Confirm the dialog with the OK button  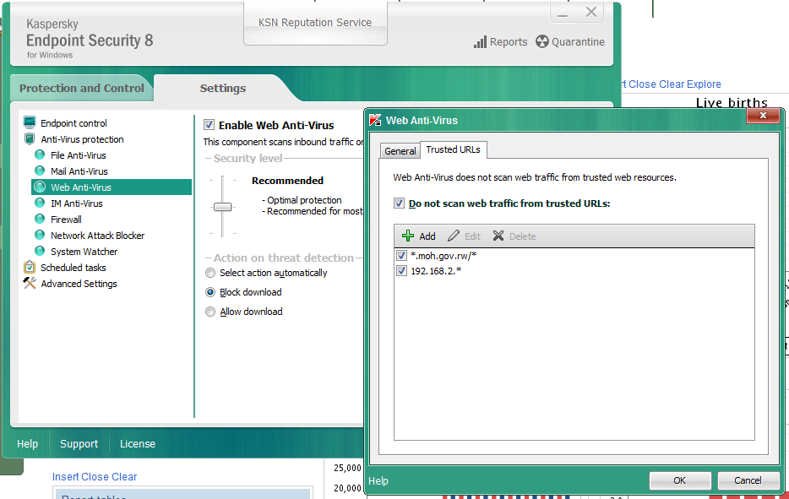[x=680, y=480]
